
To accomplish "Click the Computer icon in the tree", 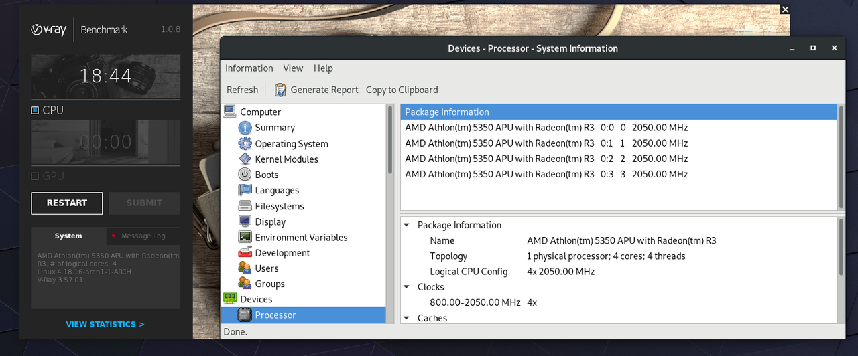I will tap(230, 112).
